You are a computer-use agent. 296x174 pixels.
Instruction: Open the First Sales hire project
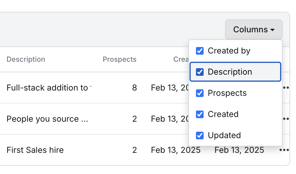[x=35, y=150]
